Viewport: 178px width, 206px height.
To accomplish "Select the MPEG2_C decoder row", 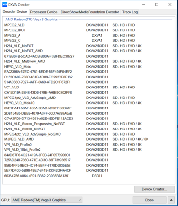I will [x=89, y=40].
